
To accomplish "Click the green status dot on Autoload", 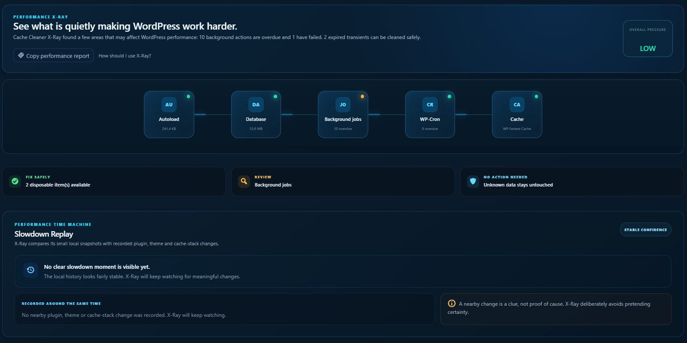I will coord(188,96).
